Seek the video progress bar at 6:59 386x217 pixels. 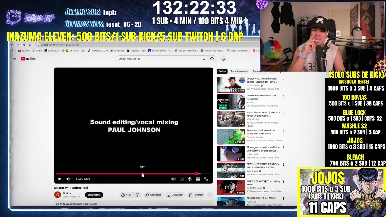[142, 174]
